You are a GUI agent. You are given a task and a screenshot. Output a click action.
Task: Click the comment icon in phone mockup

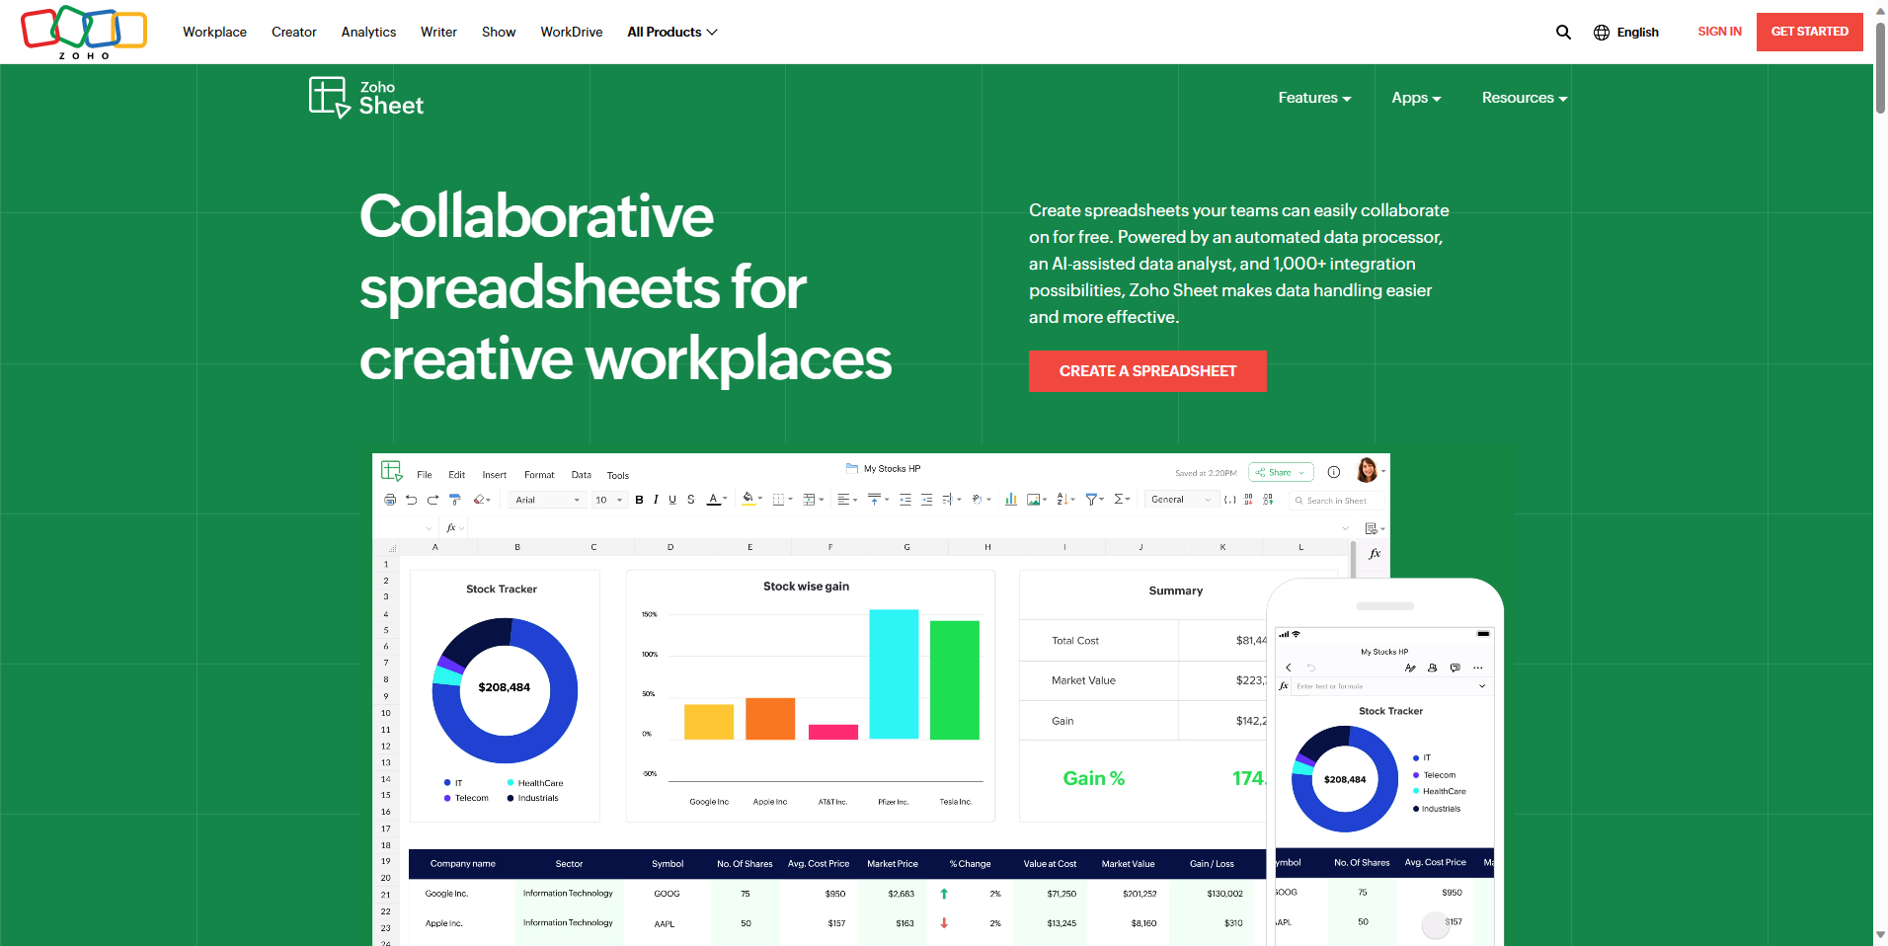pyautogui.click(x=1455, y=668)
